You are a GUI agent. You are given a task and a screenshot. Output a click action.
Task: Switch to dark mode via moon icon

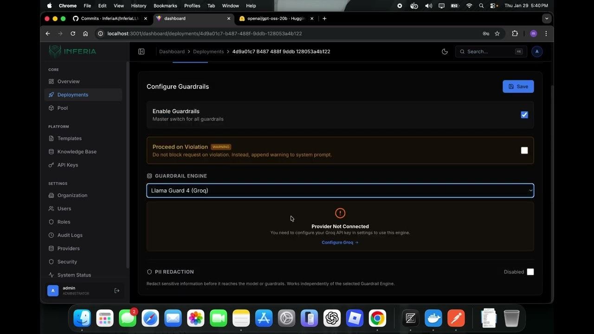coord(445,51)
